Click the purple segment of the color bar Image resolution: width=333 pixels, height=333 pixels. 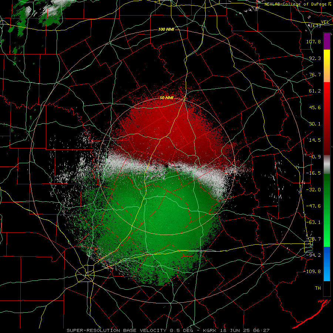click(x=327, y=41)
